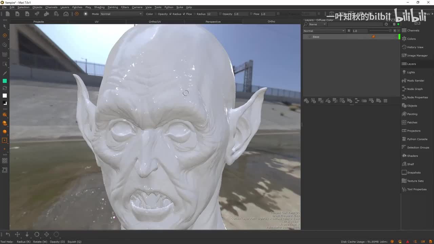Open the Shaders palette
Image resolution: width=434 pixels, height=244 pixels.
(x=412, y=156)
